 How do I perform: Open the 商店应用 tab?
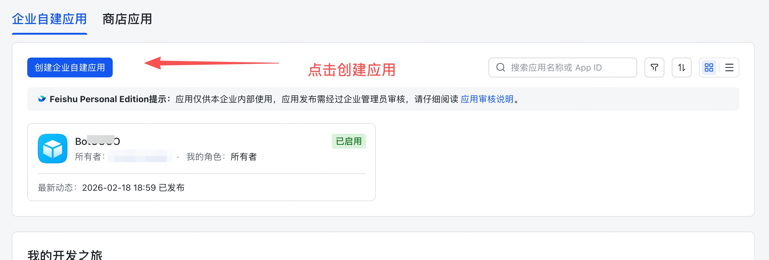pyautogui.click(x=127, y=19)
